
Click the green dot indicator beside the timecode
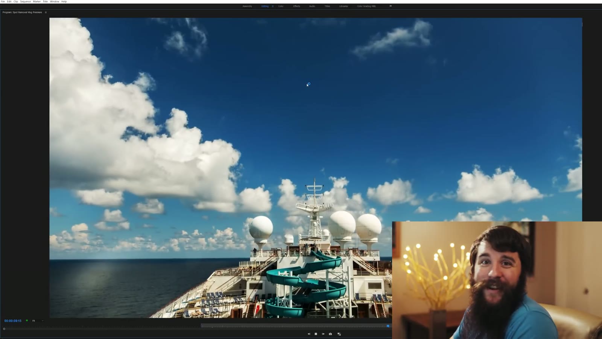27,321
